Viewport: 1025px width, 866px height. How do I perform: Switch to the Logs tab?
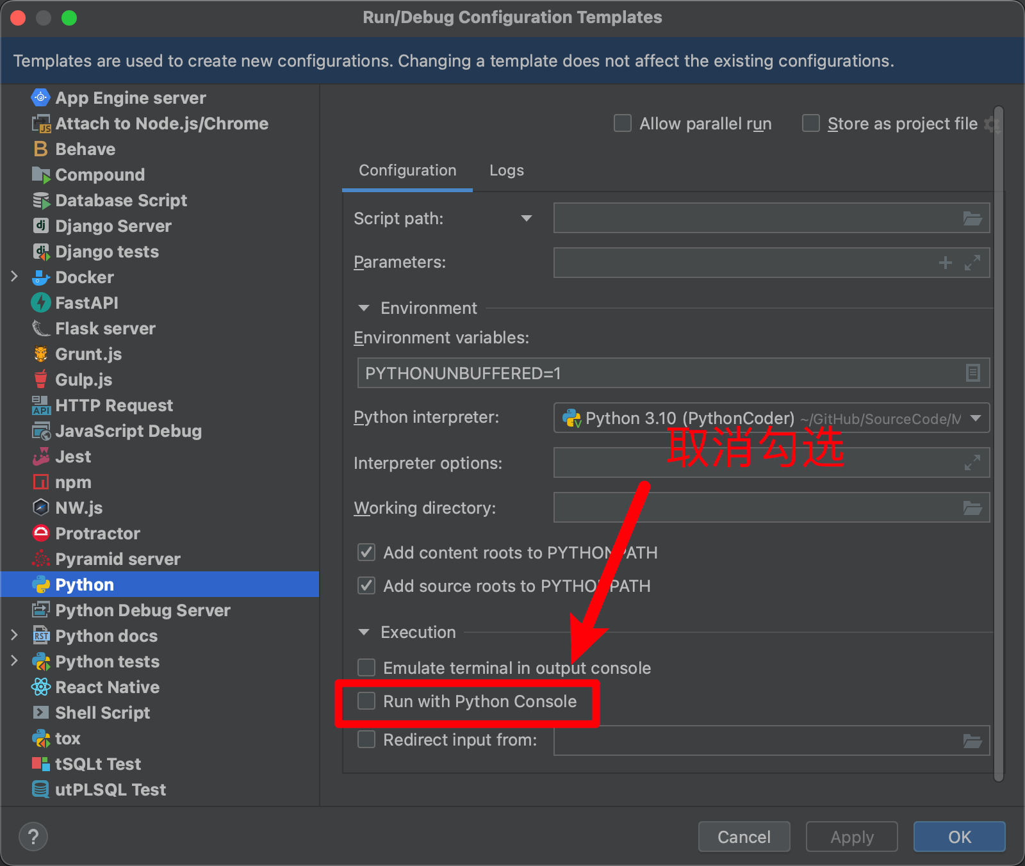click(507, 170)
